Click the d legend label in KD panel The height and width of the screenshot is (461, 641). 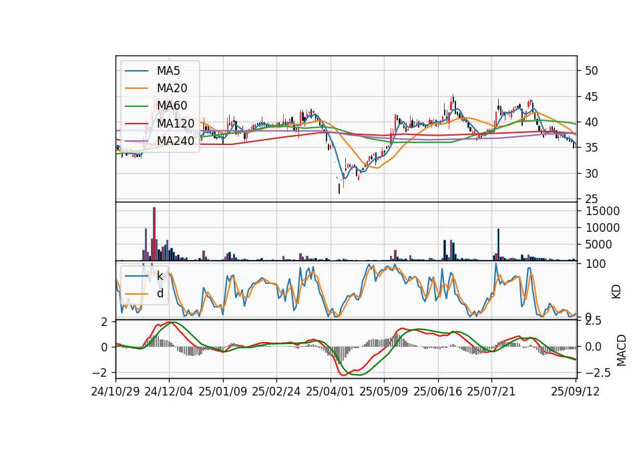pyautogui.click(x=160, y=293)
